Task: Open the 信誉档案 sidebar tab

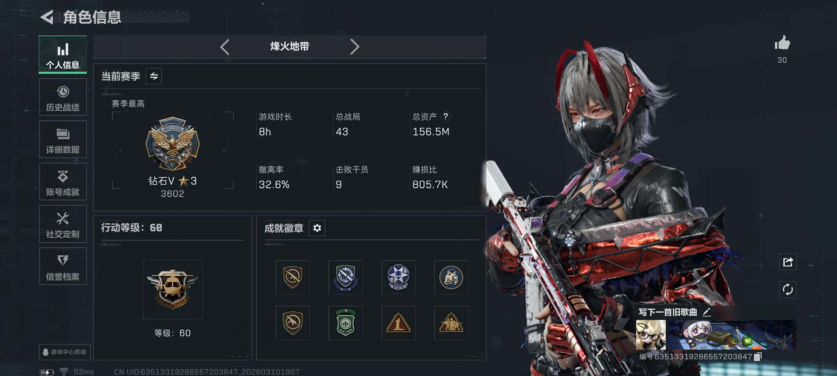Action: tap(63, 266)
